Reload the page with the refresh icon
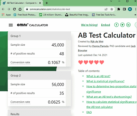The height and width of the screenshot is (116, 137). [x=14, y=9]
